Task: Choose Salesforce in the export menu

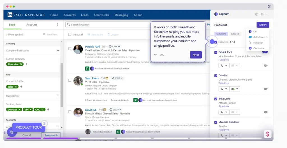Action: point(258,37)
